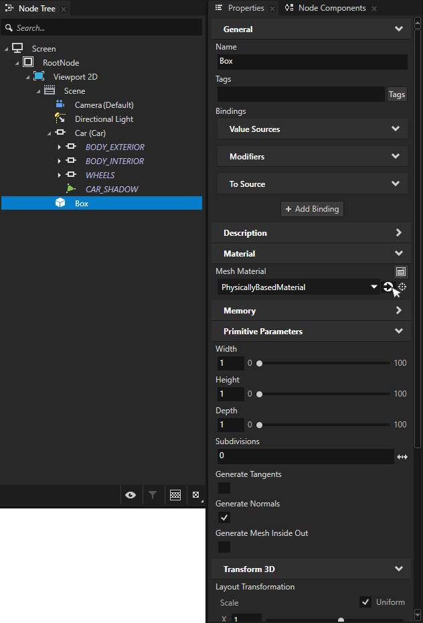This screenshot has width=423, height=623.
Task: Uncheck the Generate Normals checkbox
Action: (x=224, y=518)
